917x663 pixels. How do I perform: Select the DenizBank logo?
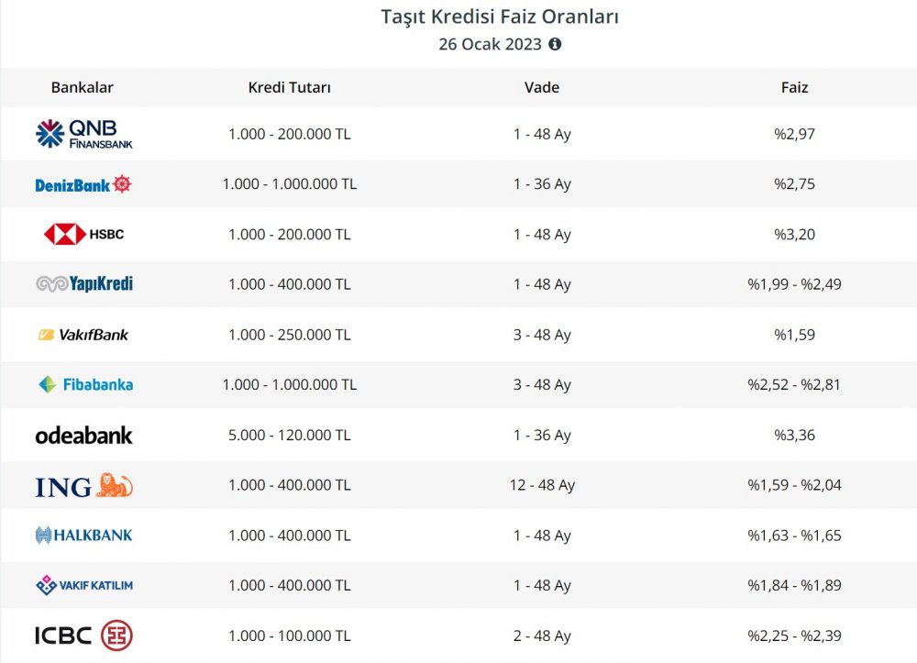[83, 184]
